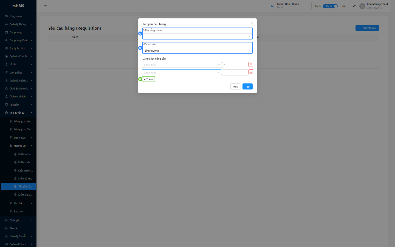Open the first Chọn item dropdown

[182, 65]
